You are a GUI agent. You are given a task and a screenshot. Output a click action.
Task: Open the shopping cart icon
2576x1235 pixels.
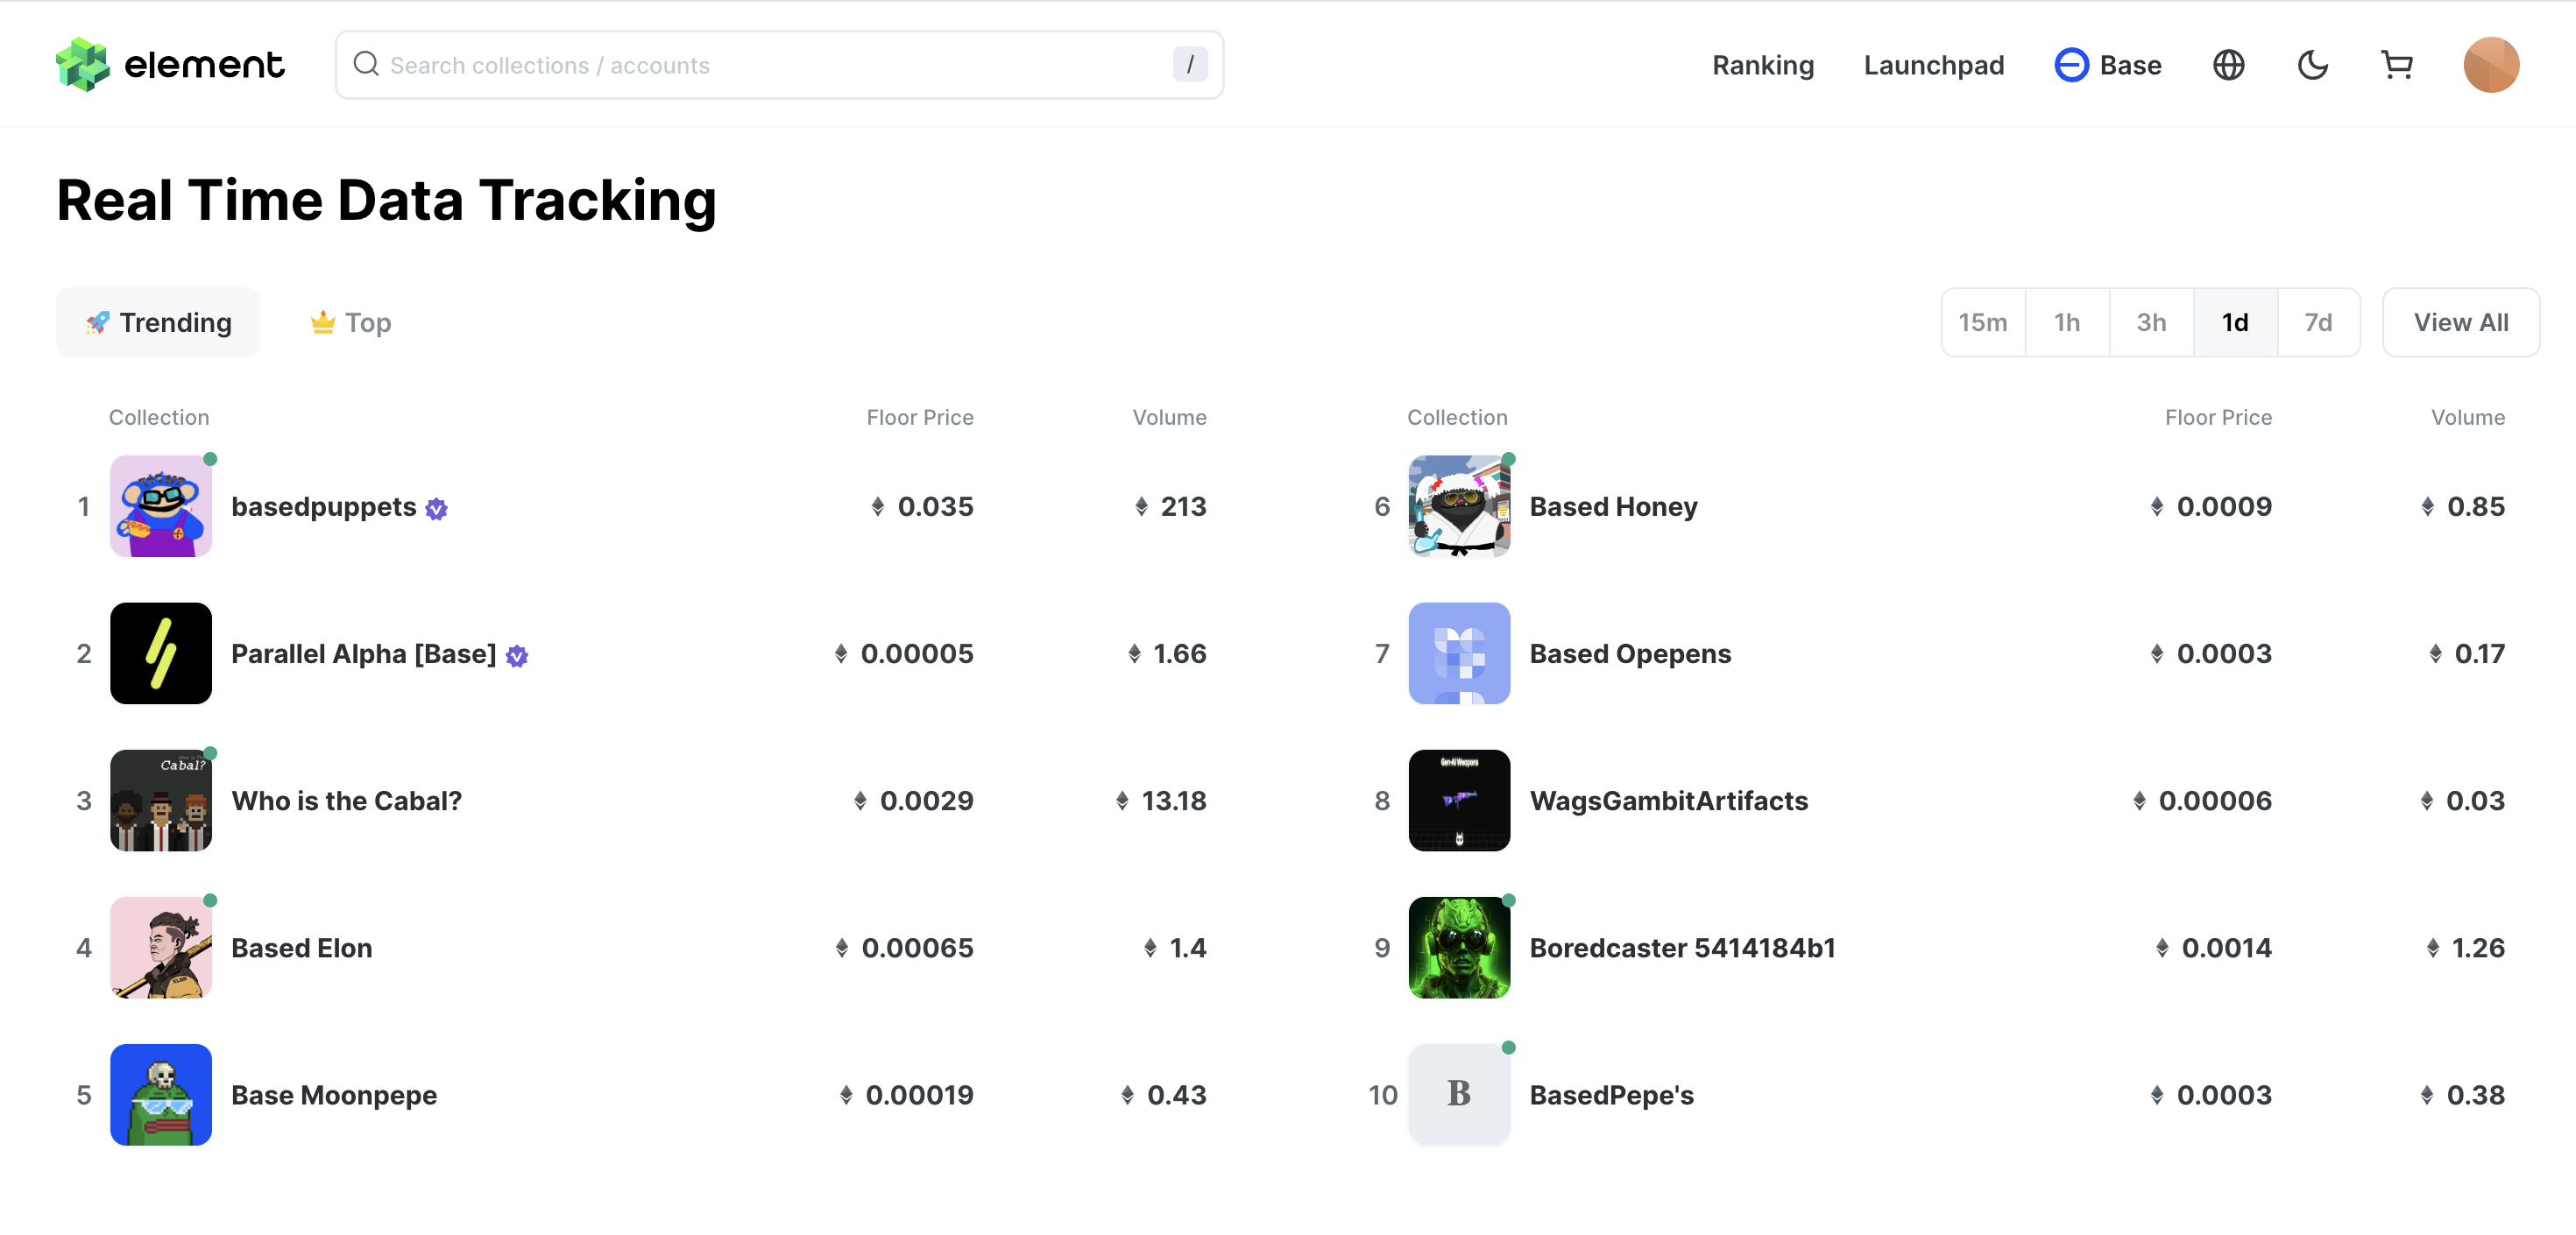[x=2397, y=65]
